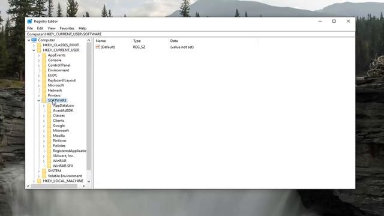Click the Environment folder icon
This screenshot has height=216, width=384.
coord(44,70)
